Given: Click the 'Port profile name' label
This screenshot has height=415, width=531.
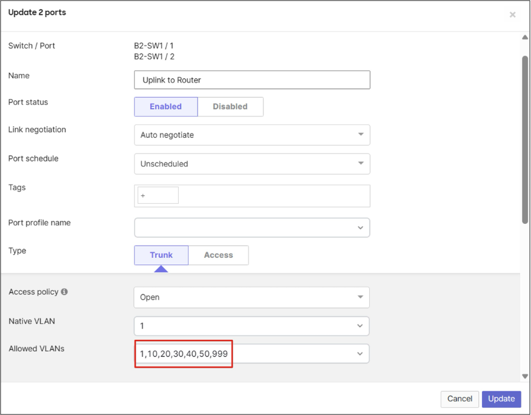Looking at the screenshot, I should tap(39, 223).
